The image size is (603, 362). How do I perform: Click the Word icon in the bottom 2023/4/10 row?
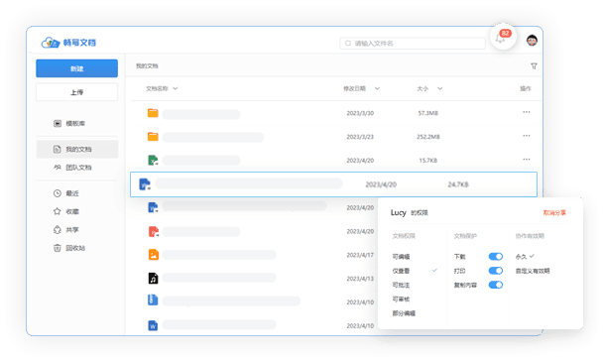[153, 325]
